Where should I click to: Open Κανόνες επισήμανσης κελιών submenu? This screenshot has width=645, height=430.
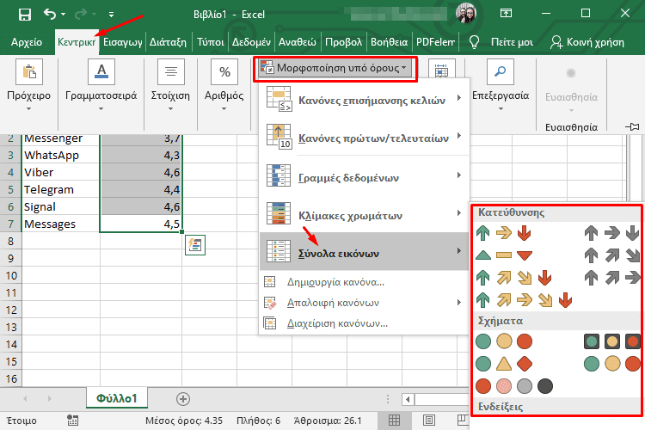coord(364,99)
